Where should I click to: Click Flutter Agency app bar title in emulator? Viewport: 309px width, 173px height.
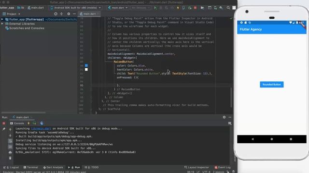251,29
